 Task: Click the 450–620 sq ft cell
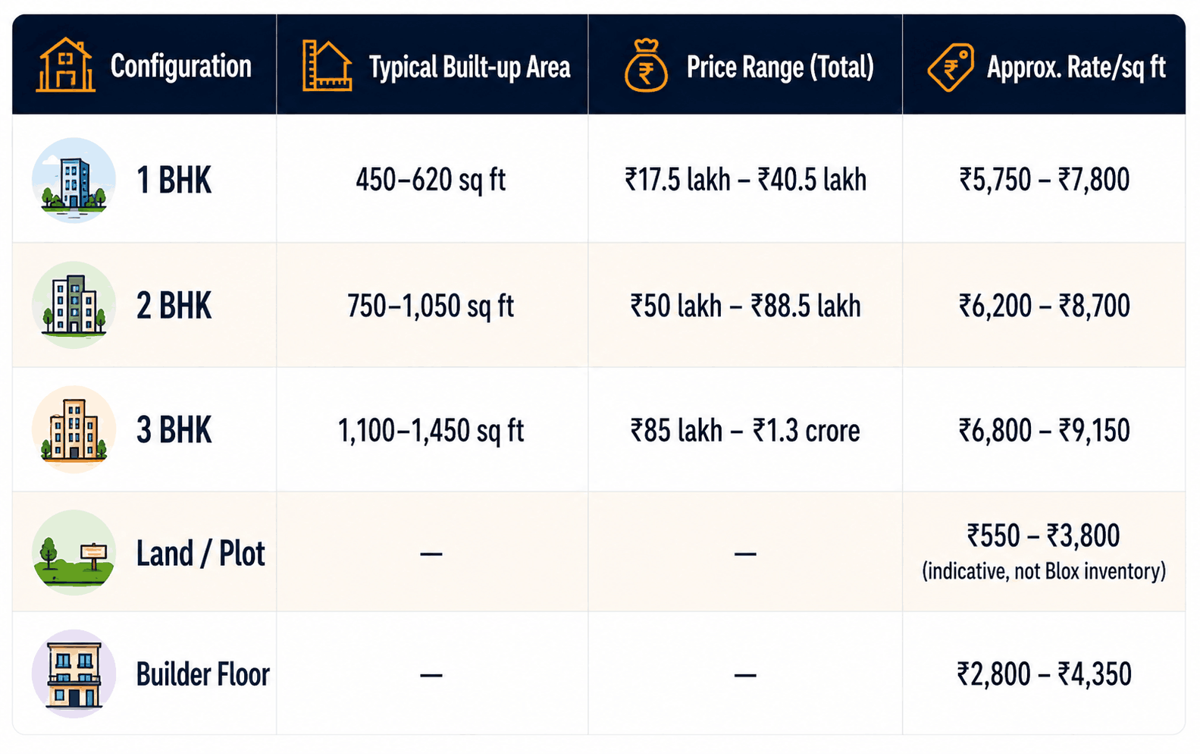click(x=431, y=181)
